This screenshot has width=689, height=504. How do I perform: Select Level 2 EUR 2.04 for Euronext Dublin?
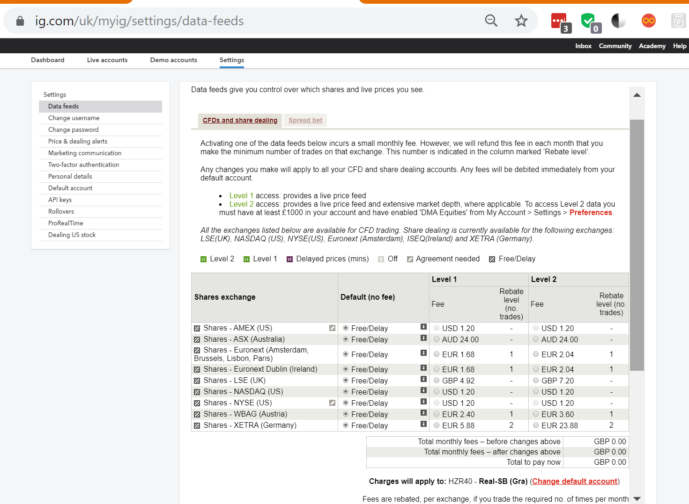click(536, 369)
